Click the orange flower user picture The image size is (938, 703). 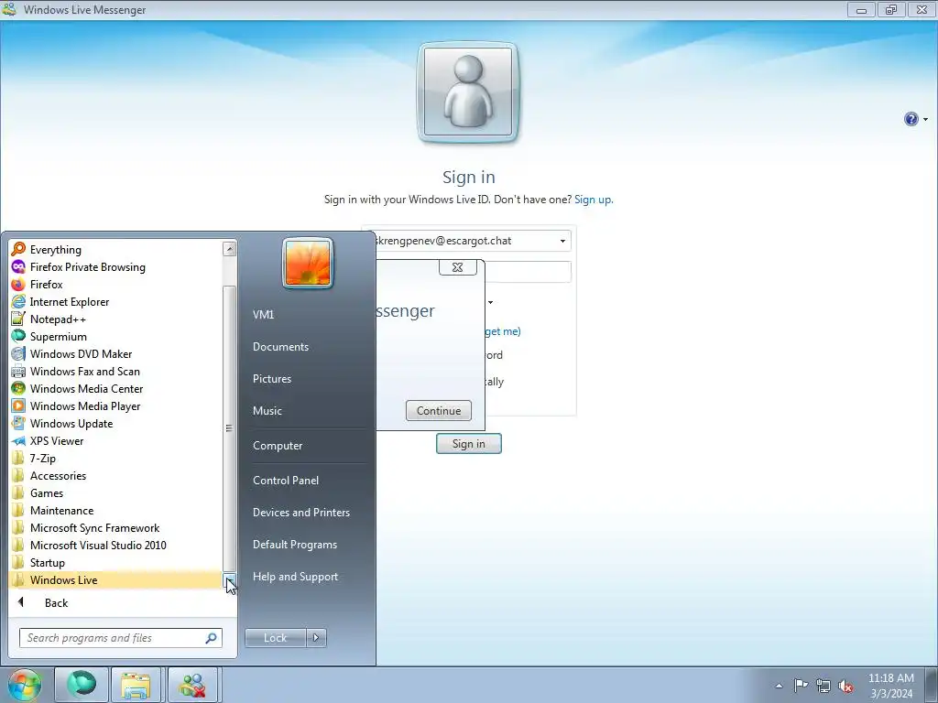[x=308, y=264]
